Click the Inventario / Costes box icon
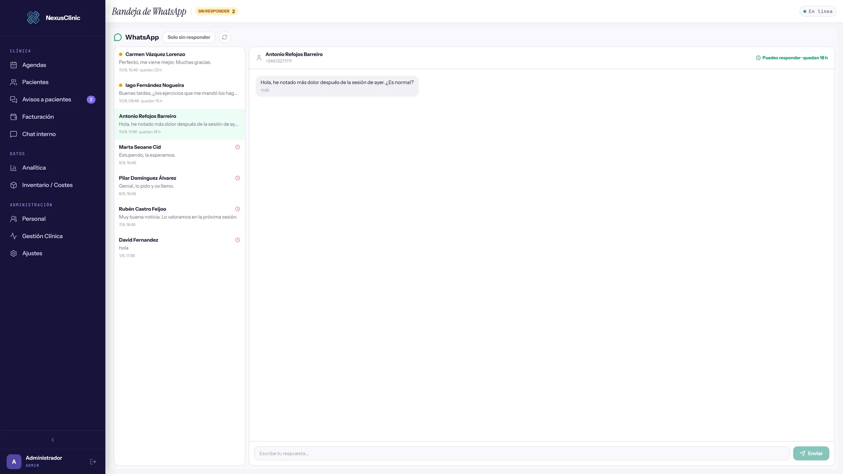843x474 pixels. pos(14,185)
